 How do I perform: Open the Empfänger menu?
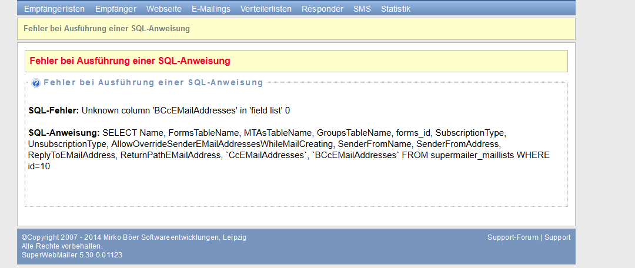click(116, 9)
